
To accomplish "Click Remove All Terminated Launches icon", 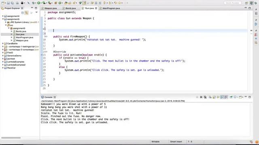I will [x=205, y=97].
